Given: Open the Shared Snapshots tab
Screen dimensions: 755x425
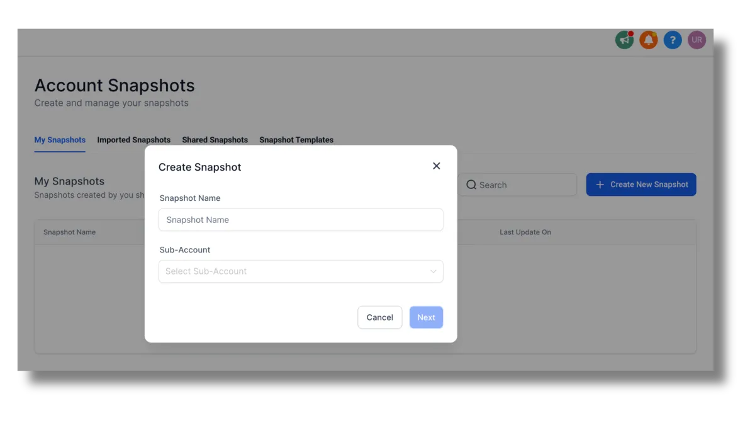Looking at the screenshot, I should (215, 140).
